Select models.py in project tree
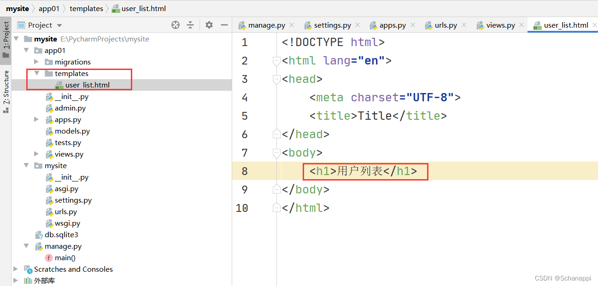Screen dimensions: 598x286 72,131
